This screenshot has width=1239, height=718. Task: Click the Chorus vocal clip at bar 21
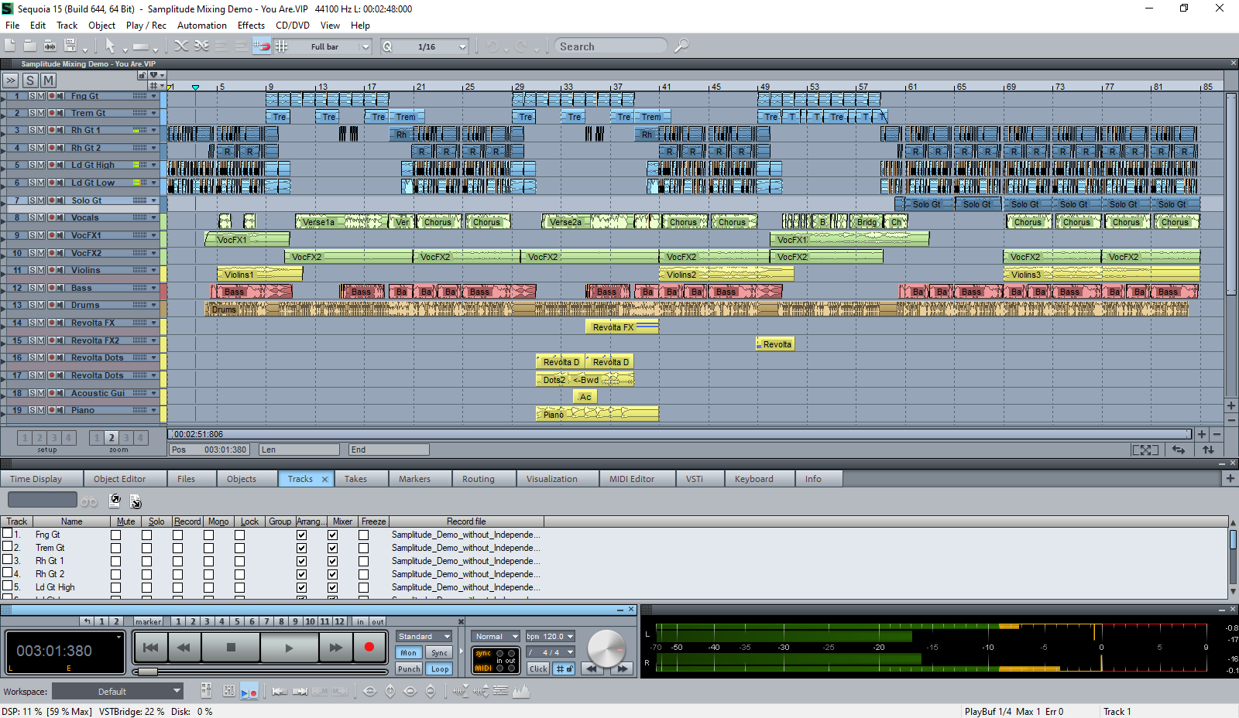pyautogui.click(x=438, y=221)
